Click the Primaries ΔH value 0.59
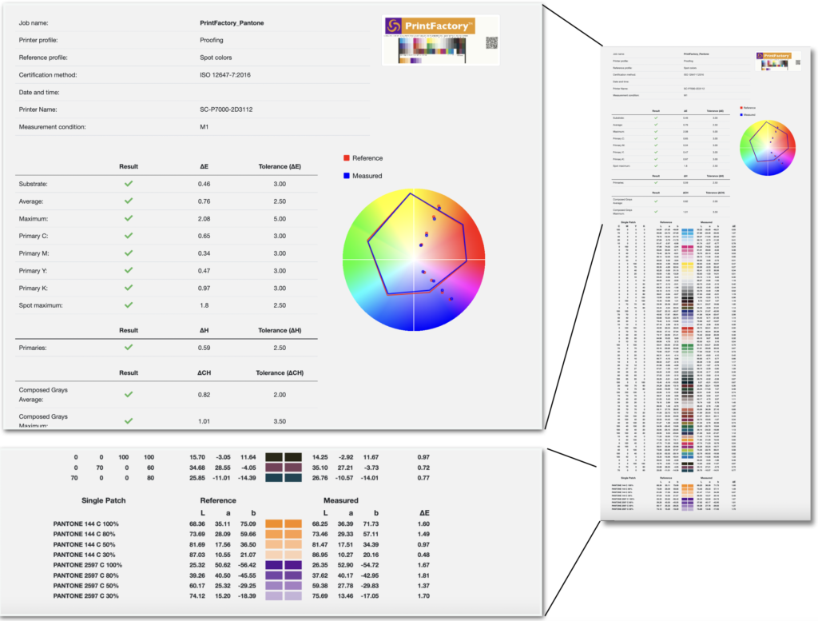The image size is (818, 621). 204,348
